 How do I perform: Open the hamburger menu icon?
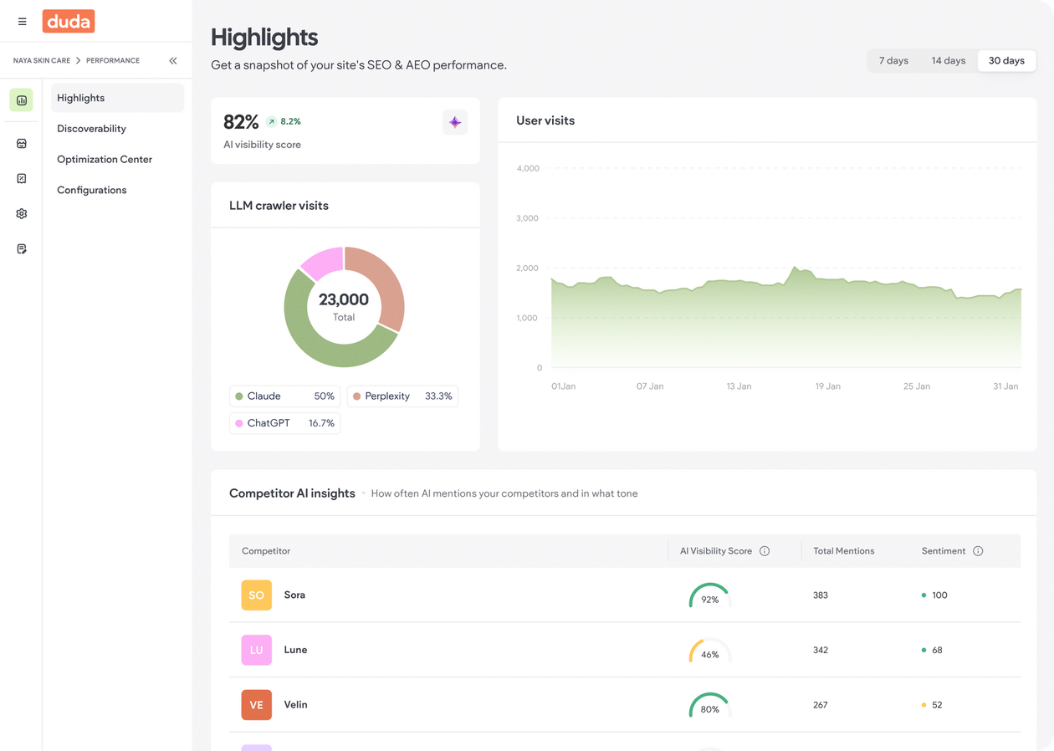click(23, 22)
